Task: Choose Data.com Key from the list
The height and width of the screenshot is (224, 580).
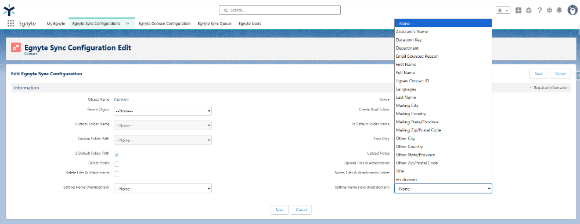Action: [443, 40]
